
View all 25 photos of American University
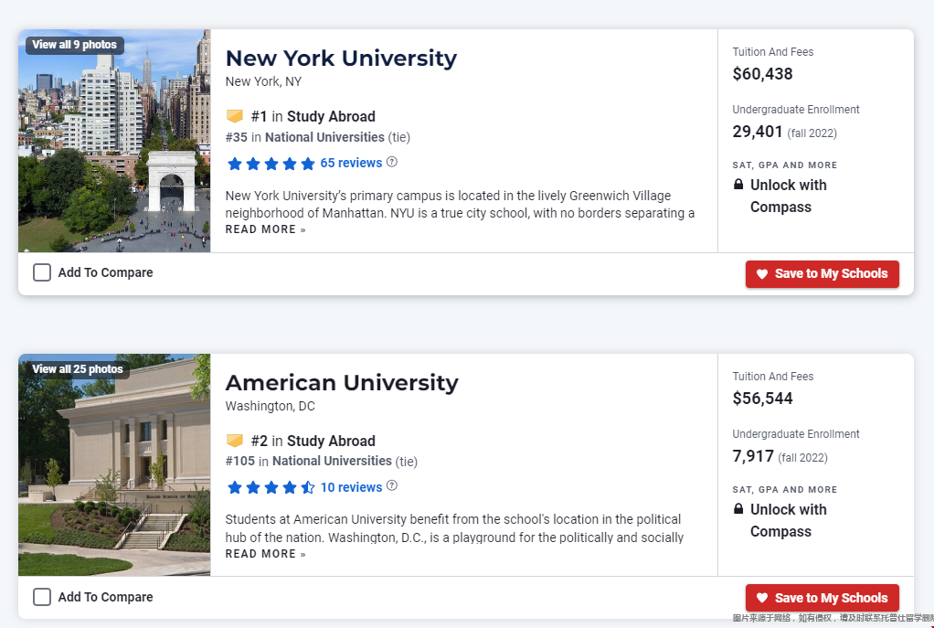78,369
